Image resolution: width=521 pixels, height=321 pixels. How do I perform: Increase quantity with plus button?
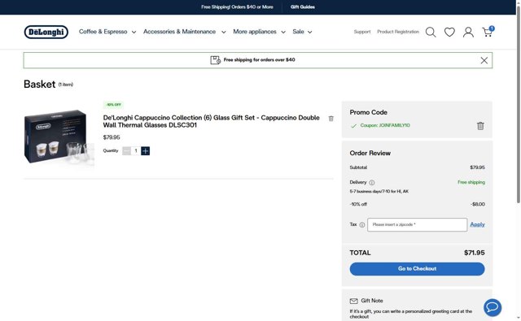tap(145, 151)
